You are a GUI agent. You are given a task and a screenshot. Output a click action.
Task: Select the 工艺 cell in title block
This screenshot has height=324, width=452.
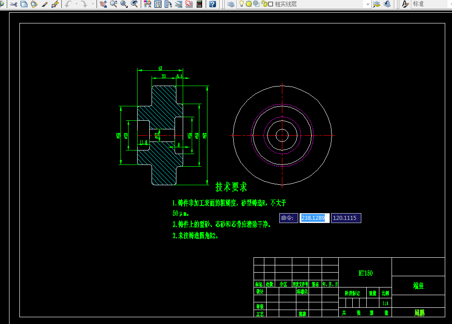click(x=260, y=314)
